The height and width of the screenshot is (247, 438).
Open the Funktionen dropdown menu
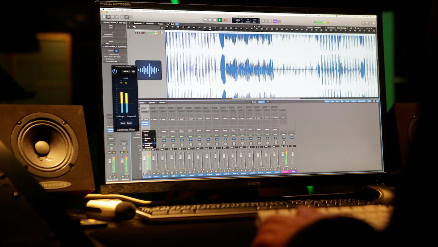(x=150, y=23)
